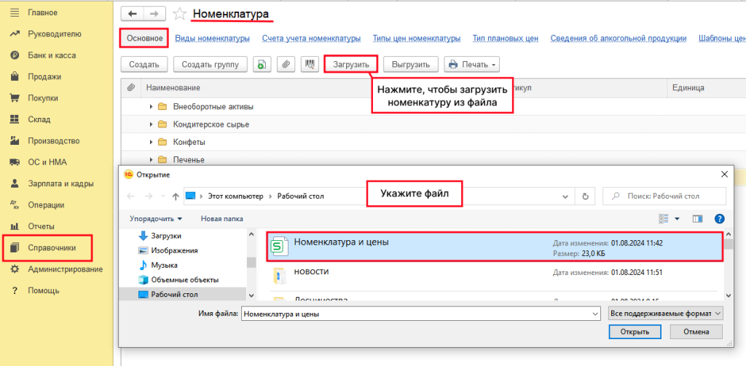Click the Открыть button in dialog
The height and width of the screenshot is (366, 746).
635,332
